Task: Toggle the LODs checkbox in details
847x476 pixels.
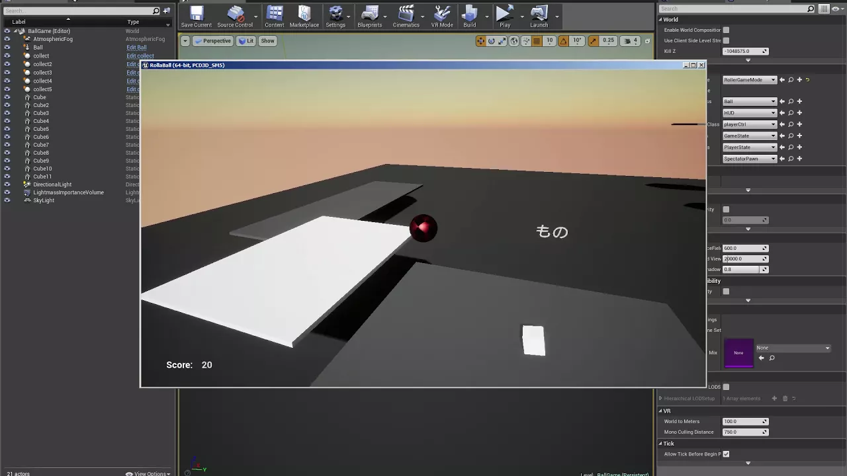Action: [726, 387]
